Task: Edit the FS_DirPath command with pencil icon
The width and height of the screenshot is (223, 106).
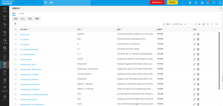Action: click(x=194, y=39)
